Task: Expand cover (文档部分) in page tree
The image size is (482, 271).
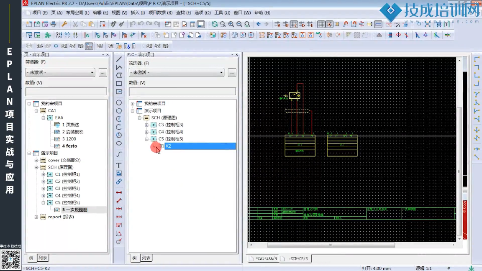Action: coord(36,160)
